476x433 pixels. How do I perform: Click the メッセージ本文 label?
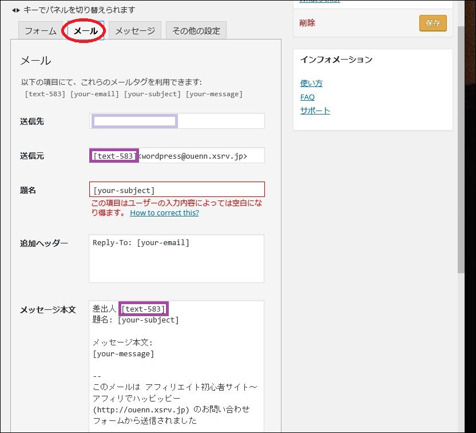pos(47,310)
